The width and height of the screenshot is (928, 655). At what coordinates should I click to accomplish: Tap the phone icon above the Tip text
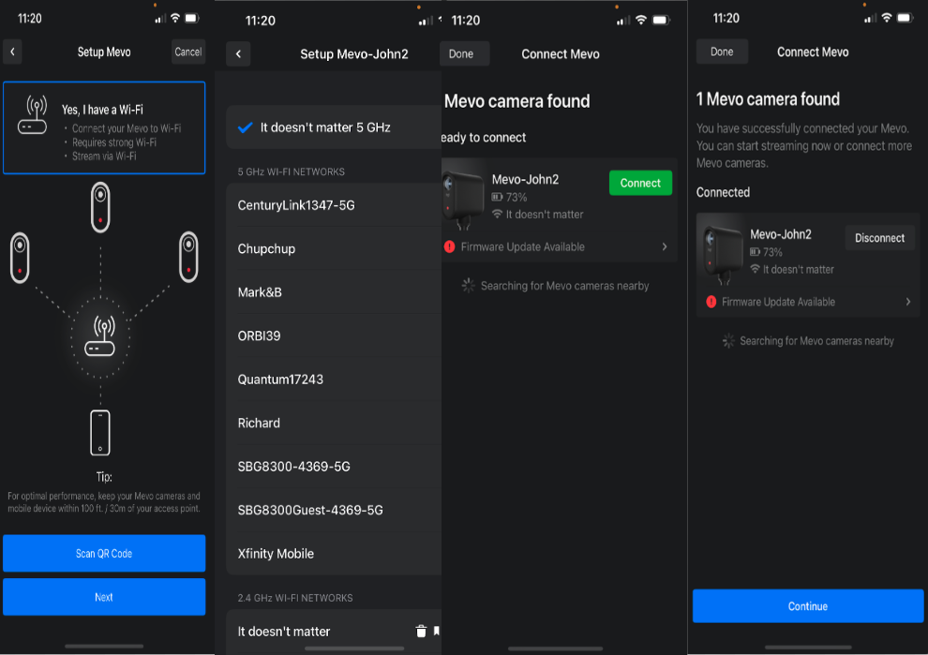click(x=99, y=432)
